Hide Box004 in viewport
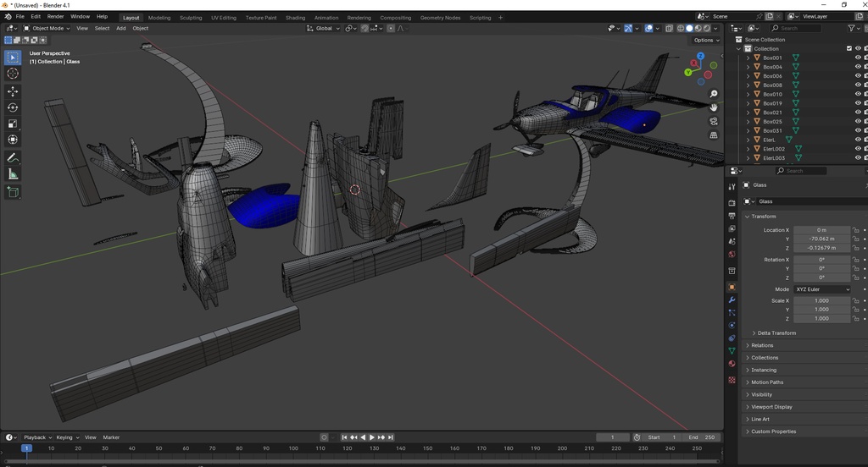The width and height of the screenshot is (868, 467). [858, 67]
